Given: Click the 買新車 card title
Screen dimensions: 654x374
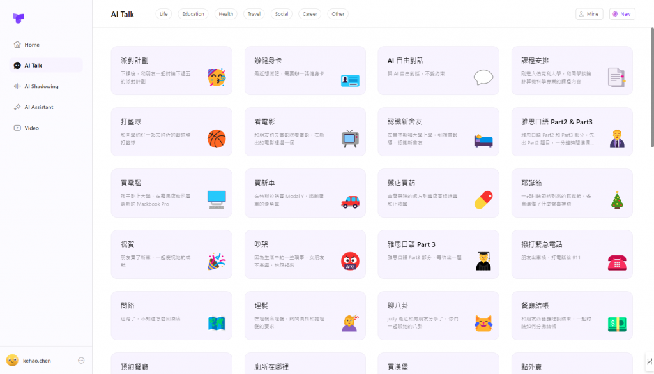Looking at the screenshot, I should (264, 183).
